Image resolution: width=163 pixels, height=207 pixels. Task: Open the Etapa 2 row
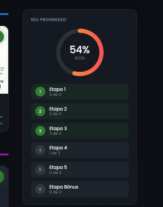pos(80,111)
